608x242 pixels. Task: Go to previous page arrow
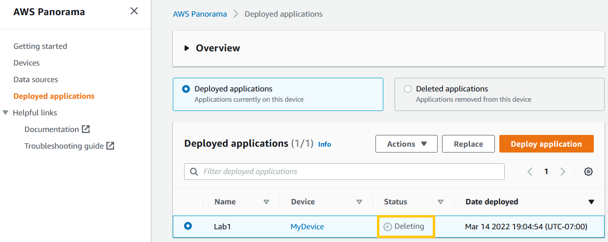pyautogui.click(x=530, y=172)
